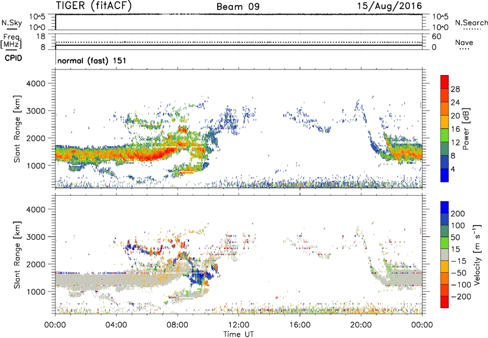Image resolution: width=488 pixels, height=338 pixels.
Task: Click the 16 label on Power colorbar
Action: [455, 129]
